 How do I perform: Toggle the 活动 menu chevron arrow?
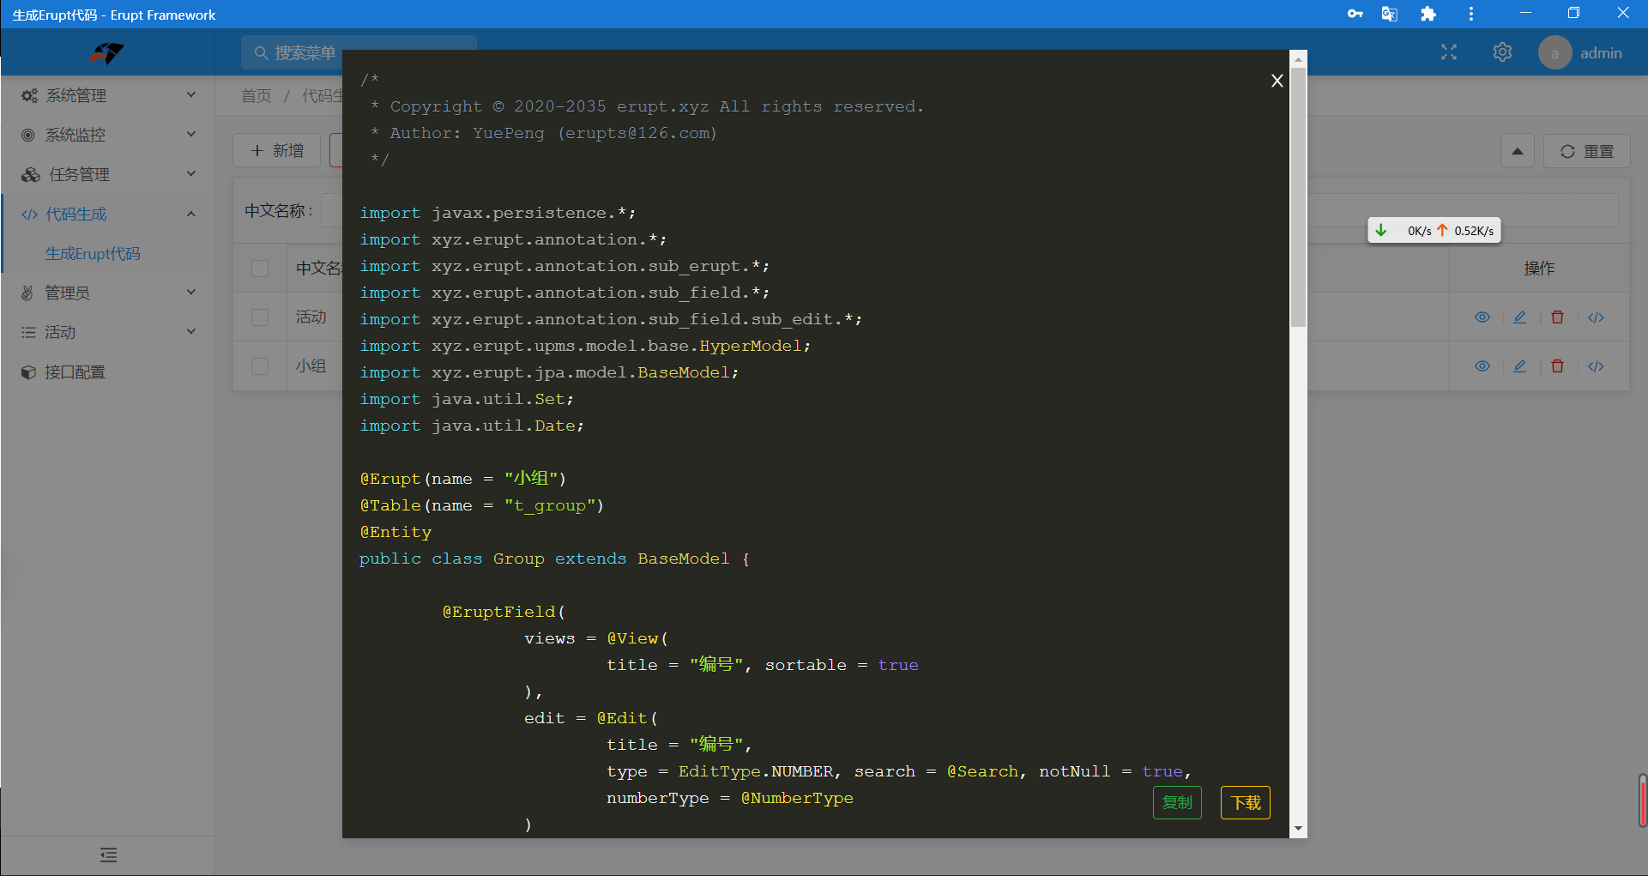(191, 331)
